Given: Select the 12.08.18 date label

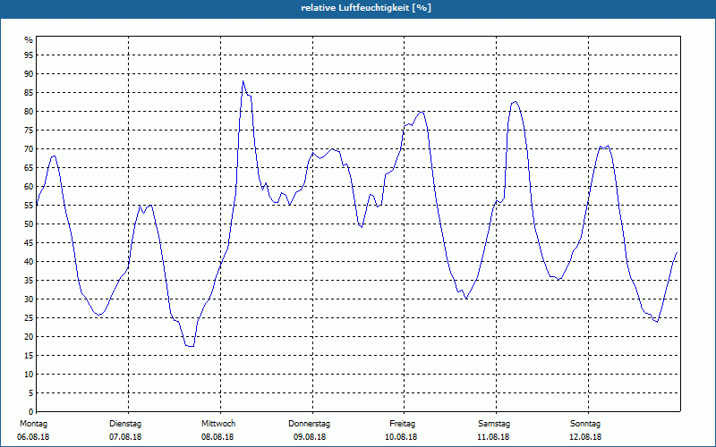Looking at the screenshot, I should (585, 437).
